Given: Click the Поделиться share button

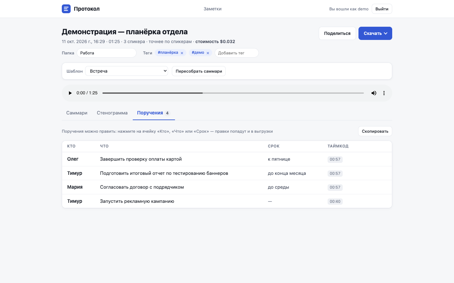Looking at the screenshot, I should (x=337, y=33).
